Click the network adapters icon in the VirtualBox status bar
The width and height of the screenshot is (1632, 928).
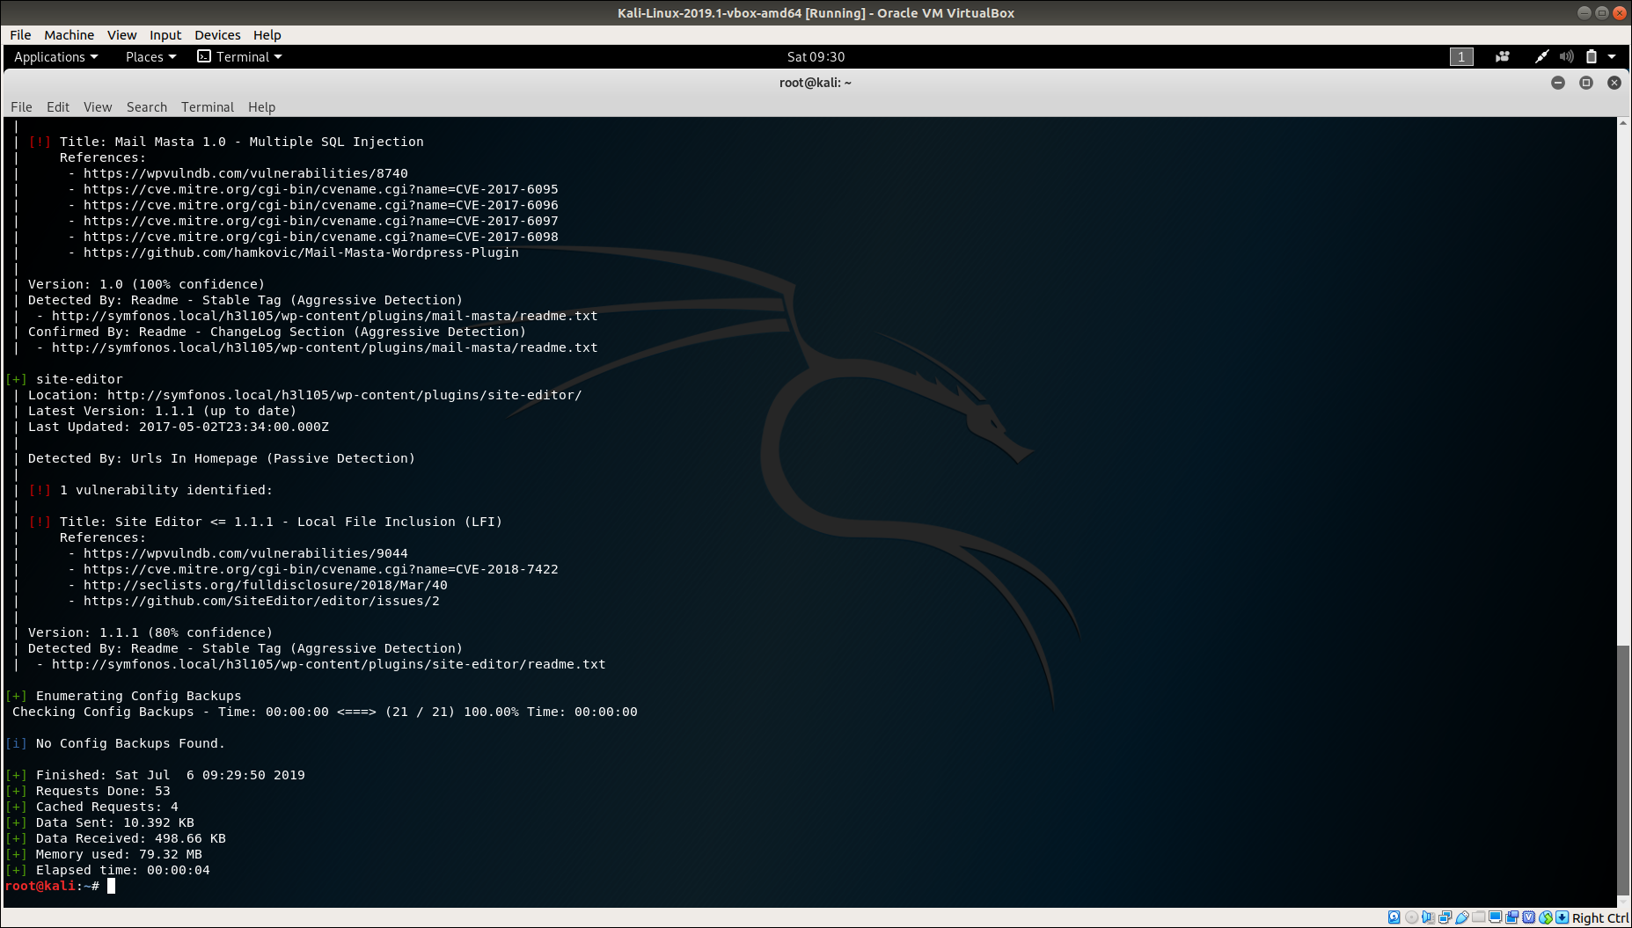(x=1445, y=917)
